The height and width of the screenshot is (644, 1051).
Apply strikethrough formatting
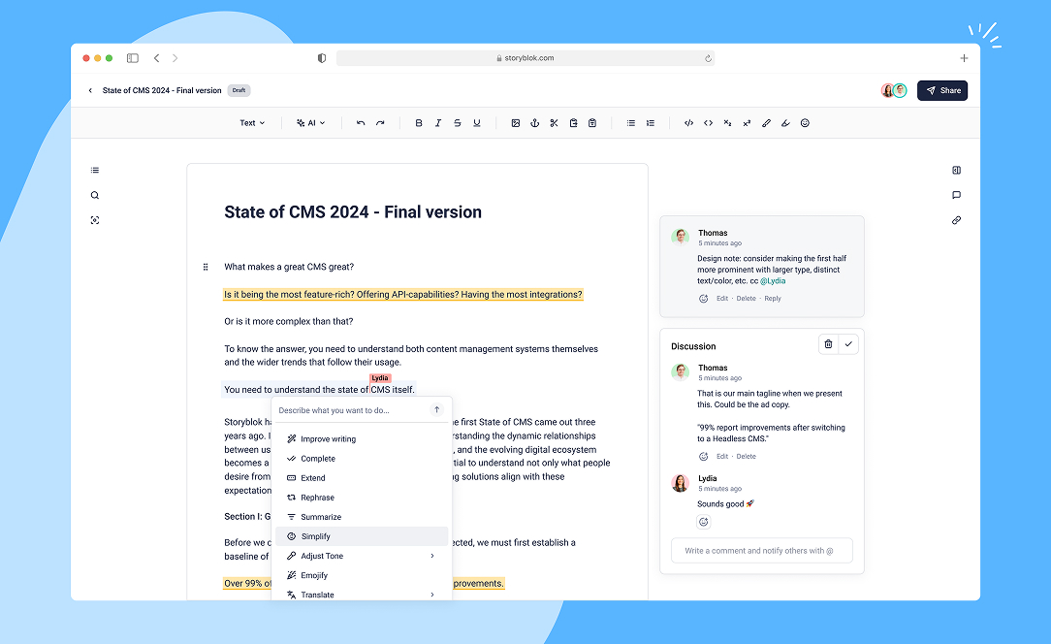click(x=458, y=123)
